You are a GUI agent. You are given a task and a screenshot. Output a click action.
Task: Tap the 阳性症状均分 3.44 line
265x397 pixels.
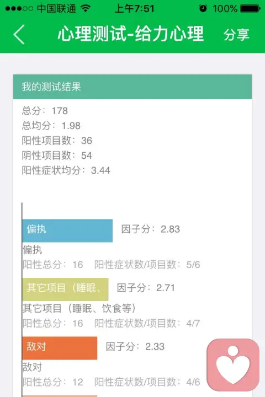(x=66, y=170)
